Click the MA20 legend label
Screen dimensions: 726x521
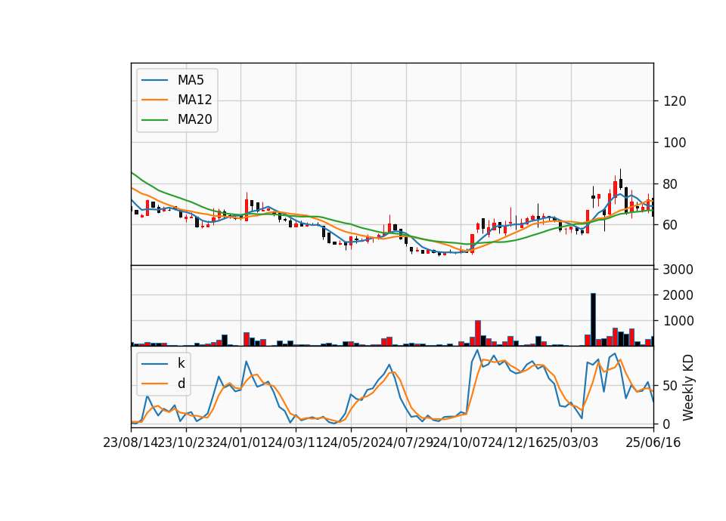click(x=194, y=119)
